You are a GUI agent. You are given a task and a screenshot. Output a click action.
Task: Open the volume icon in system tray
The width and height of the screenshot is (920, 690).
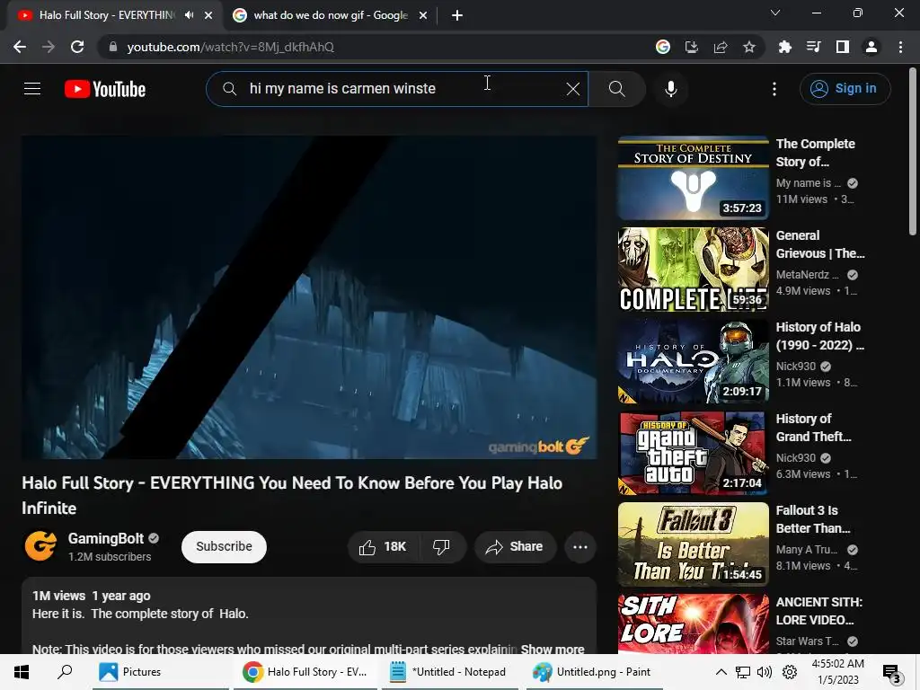click(x=765, y=672)
